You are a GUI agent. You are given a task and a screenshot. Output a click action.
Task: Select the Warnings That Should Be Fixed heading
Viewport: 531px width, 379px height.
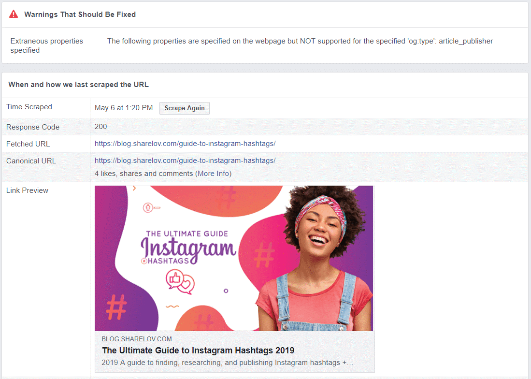80,14
